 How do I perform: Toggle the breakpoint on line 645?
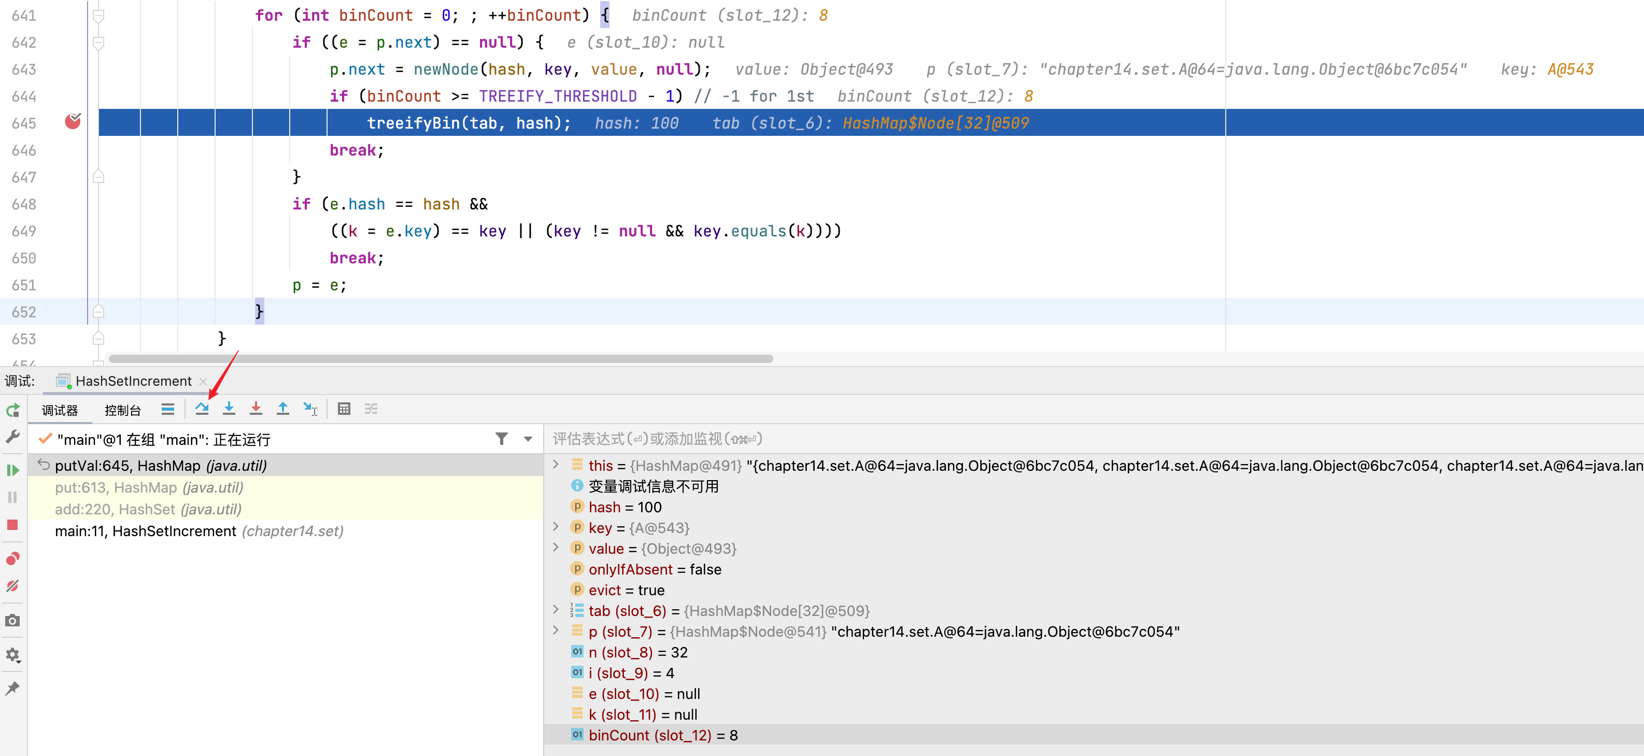click(73, 122)
